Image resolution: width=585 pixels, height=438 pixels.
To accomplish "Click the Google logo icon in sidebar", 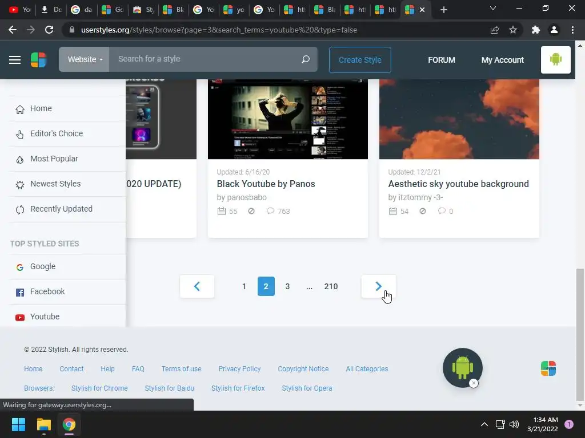I will pos(20,267).
